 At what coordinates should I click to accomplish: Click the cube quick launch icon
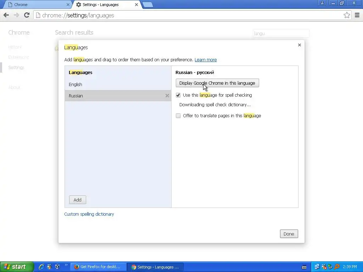[57, 267]
